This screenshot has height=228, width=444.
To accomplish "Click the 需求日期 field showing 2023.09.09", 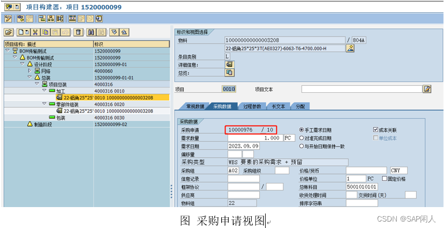I will pos(244,146).
